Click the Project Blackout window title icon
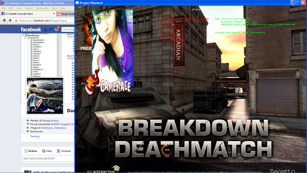This screenshot has height=173, width=307. [77, 3]
